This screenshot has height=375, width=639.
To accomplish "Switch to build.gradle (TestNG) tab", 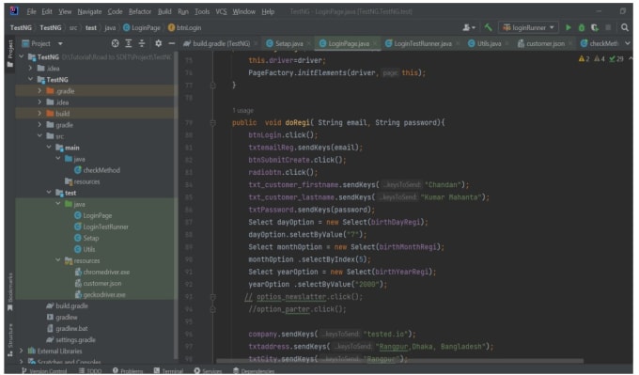I will (221, 43).
